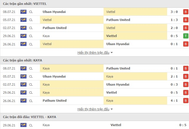Image resolution: width=189 pixels, height=129 pixels.
Task: Select the 0:5 score in head-to-head section
Action: click(183, 125)
